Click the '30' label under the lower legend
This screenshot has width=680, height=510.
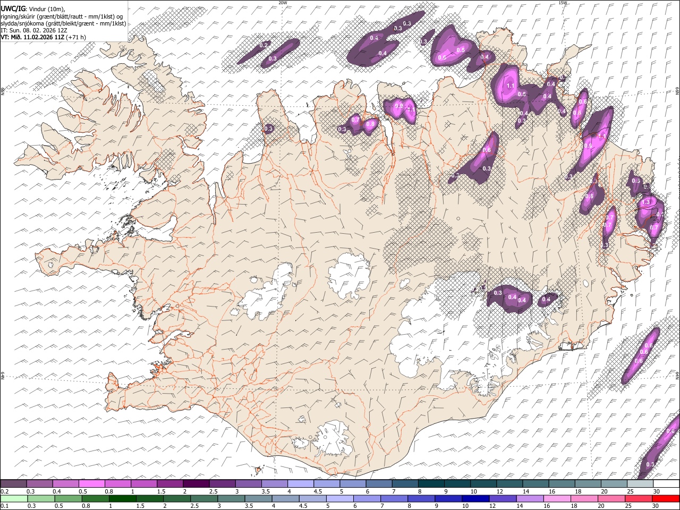[657, 506]
